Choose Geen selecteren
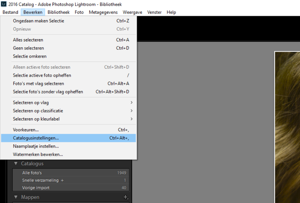300x203 pixels. 68,48
